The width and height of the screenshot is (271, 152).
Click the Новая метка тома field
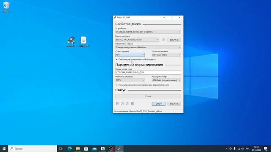pyautogui.click(x=148, y=73)
